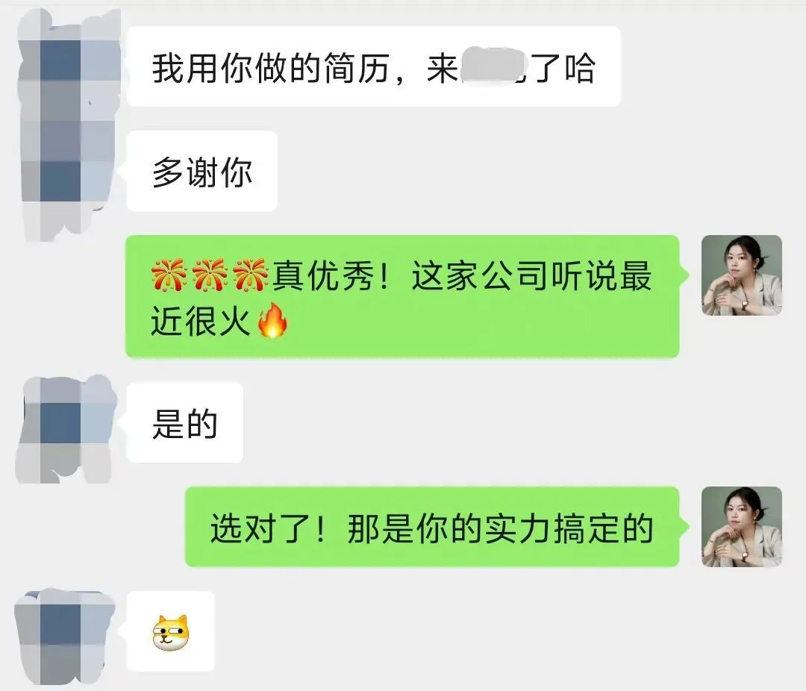Select the 是的 message bubble
Image resolution: width=806 pixels, height=691 pixels.
click(x=184, y=422)
